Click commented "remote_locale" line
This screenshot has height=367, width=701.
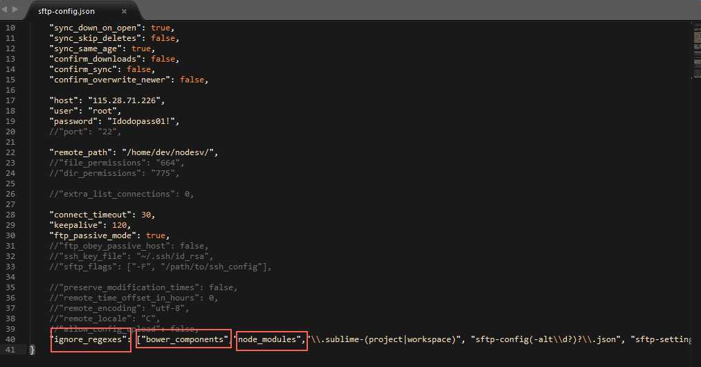tap(104, 319)
